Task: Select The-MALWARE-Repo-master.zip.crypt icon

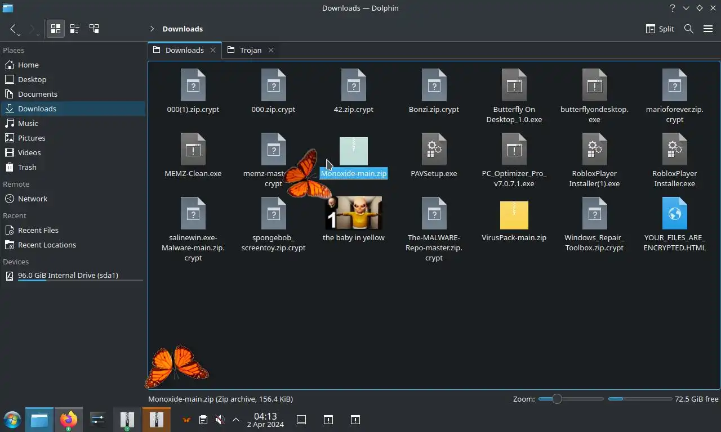Action: [x=434, y=213]
